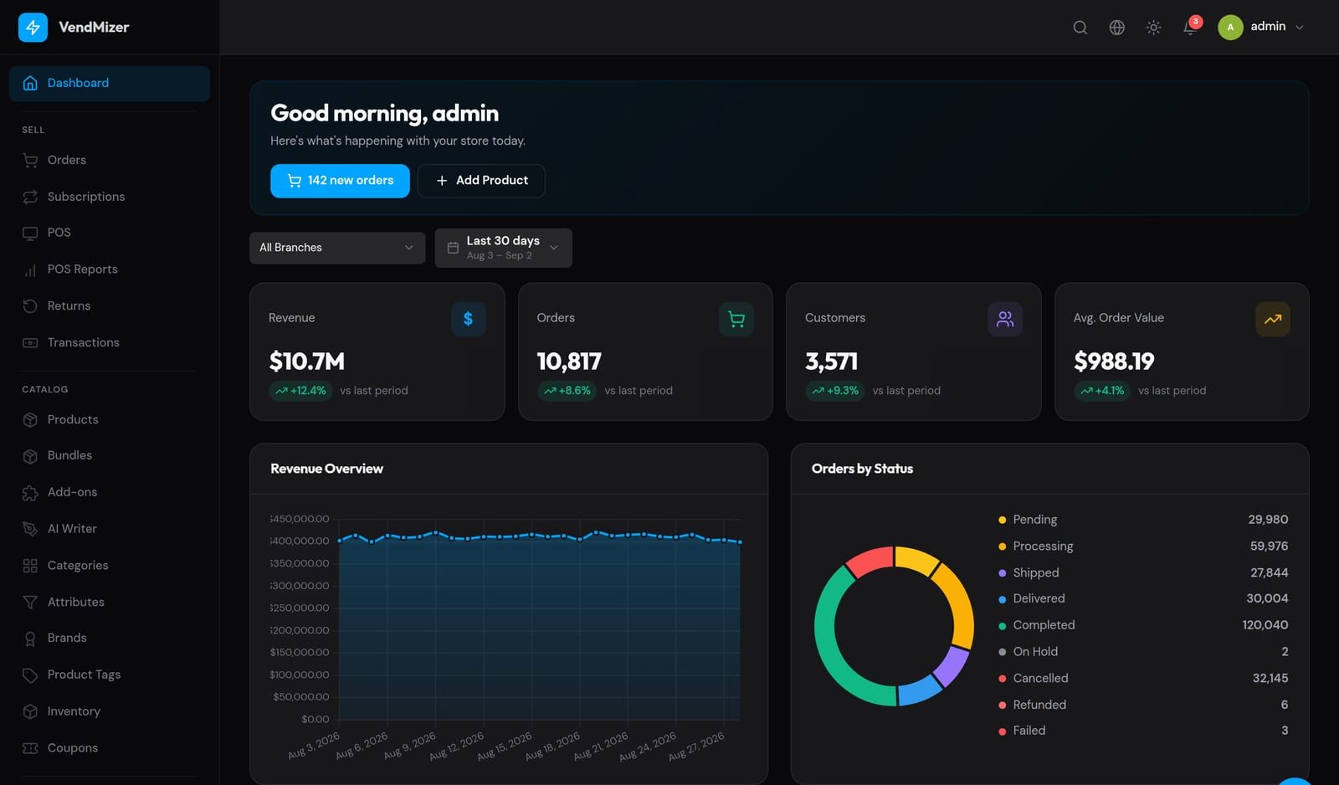The width and height of the screenshot is (1339, 785).
Task: Select the Delivered status legend entry
Action: (x=1143, y=598)
